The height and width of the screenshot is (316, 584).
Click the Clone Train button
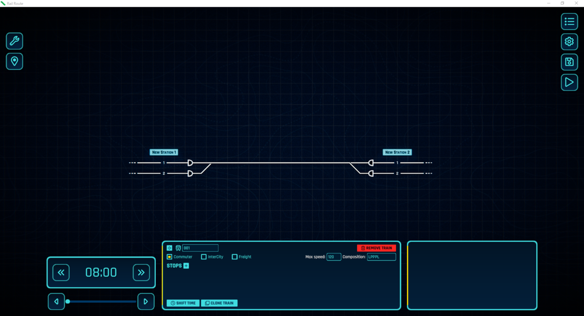[x=219, y=303]
